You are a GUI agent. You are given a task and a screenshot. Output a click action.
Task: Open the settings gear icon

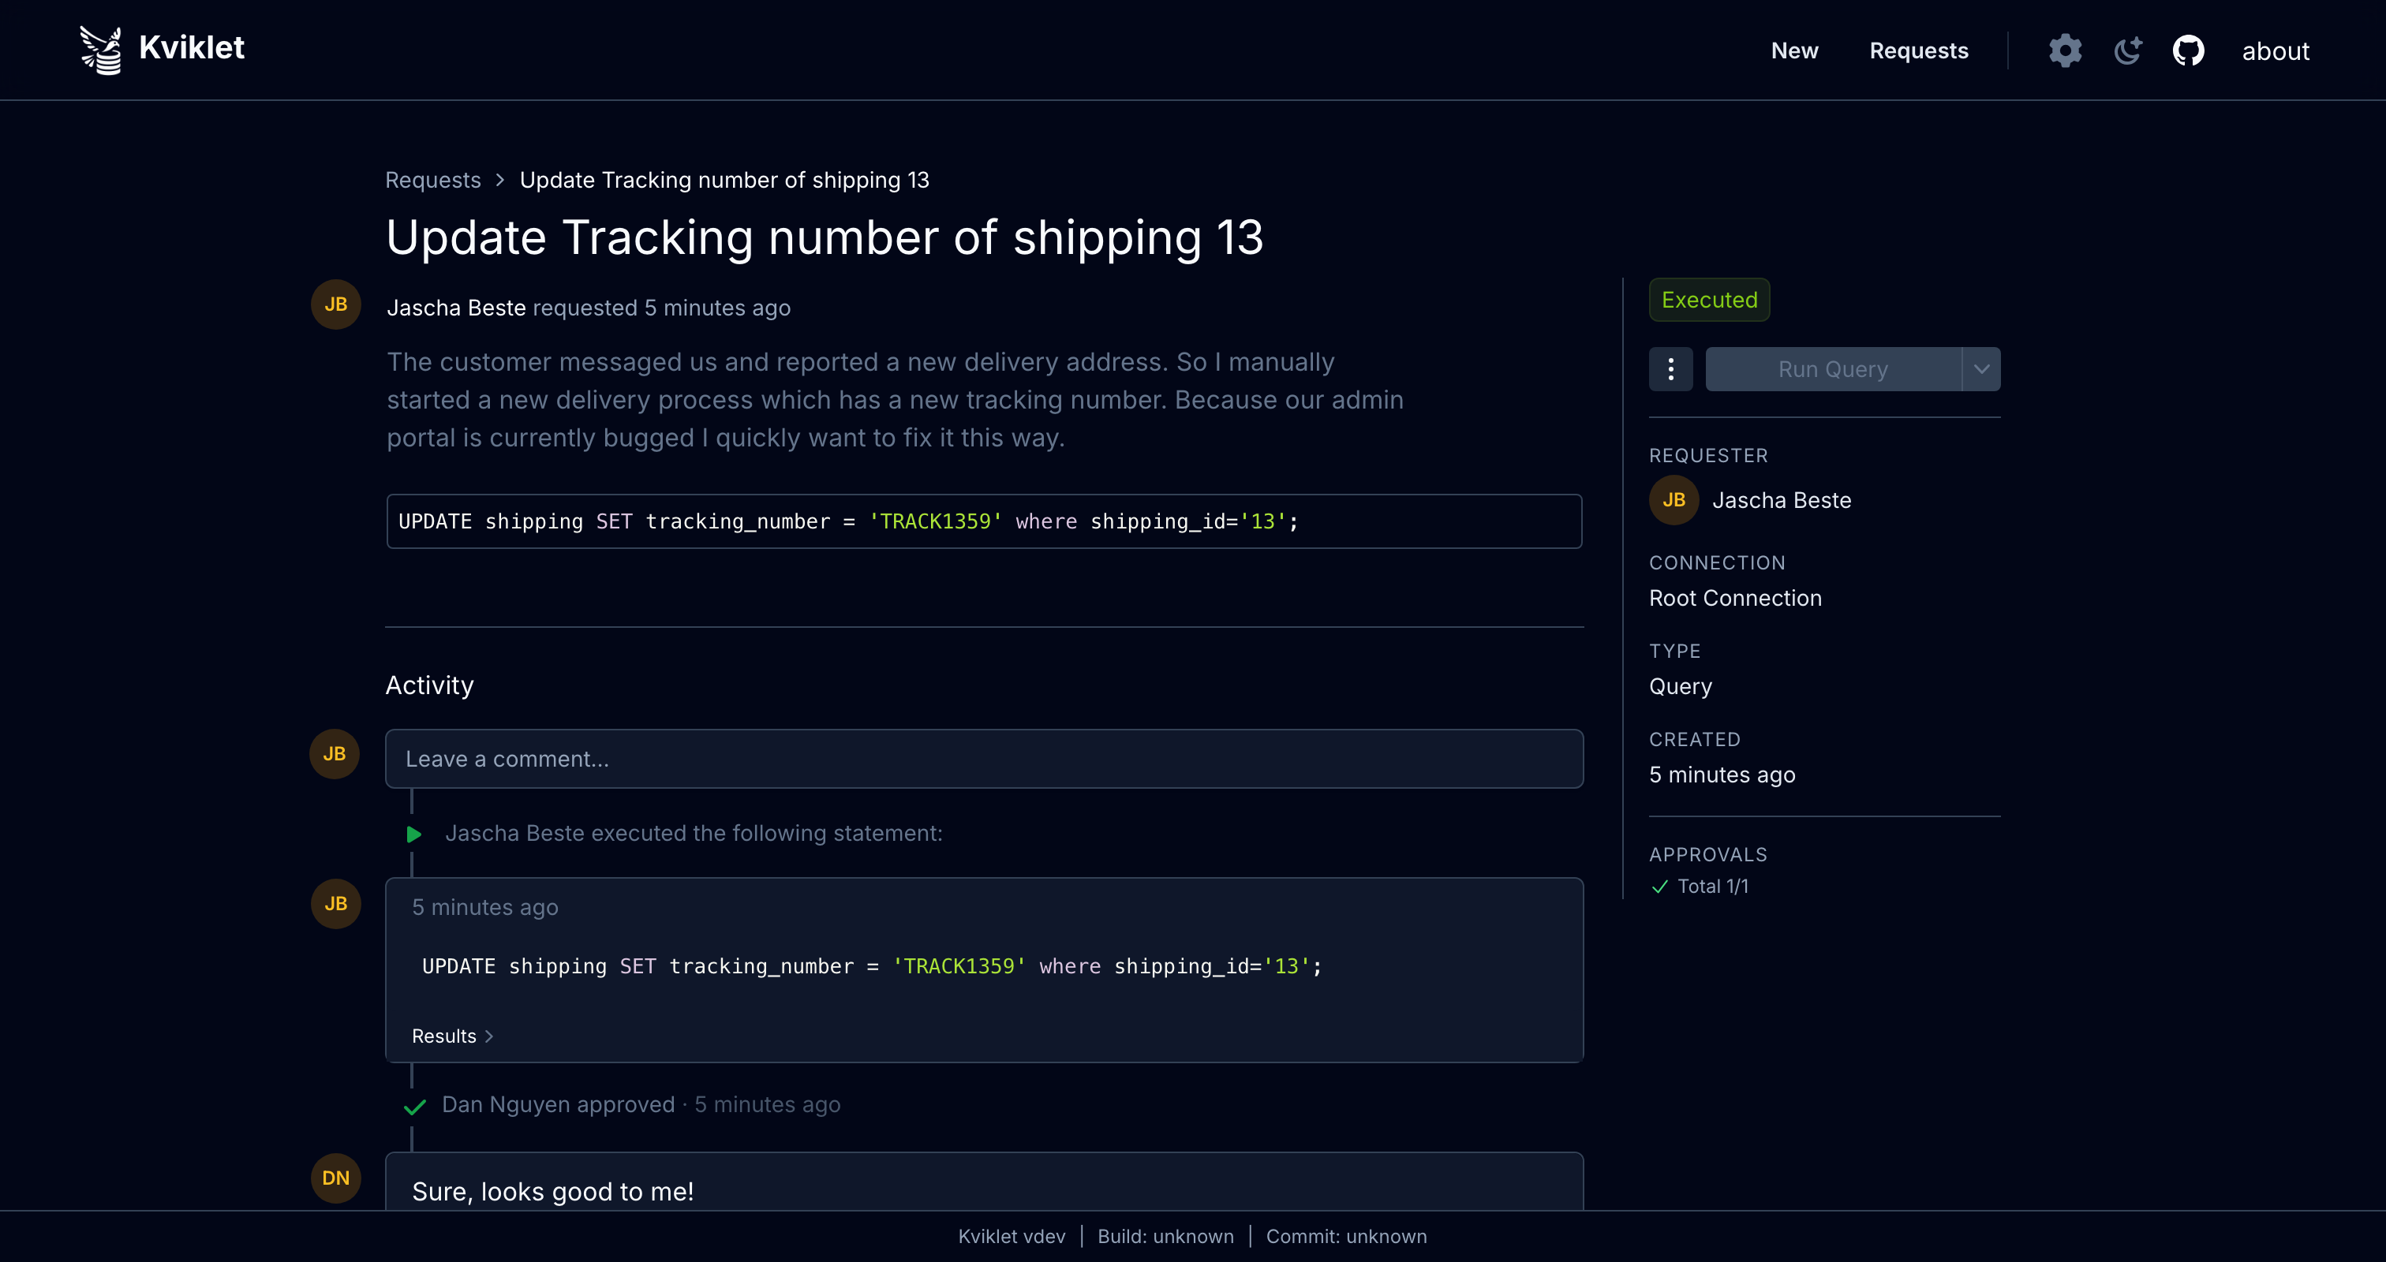coord(2065,51)
